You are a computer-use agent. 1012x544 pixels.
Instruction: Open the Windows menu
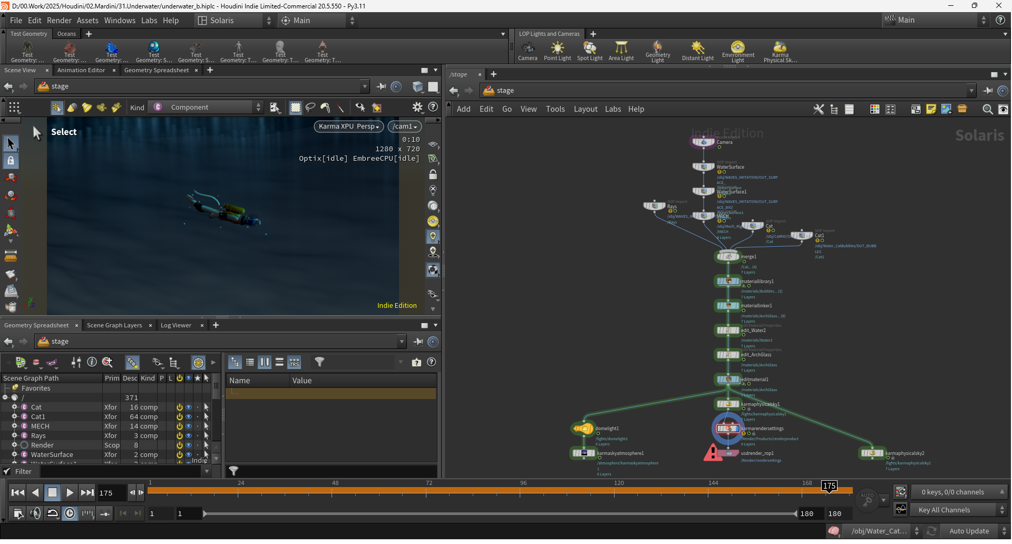tap(120, 21)
